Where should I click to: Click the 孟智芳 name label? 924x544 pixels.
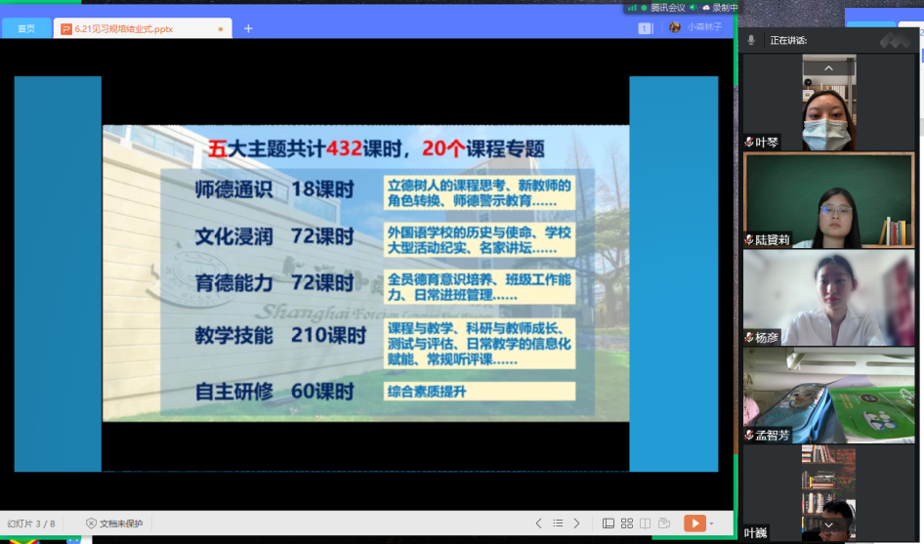tap(773, 436)
